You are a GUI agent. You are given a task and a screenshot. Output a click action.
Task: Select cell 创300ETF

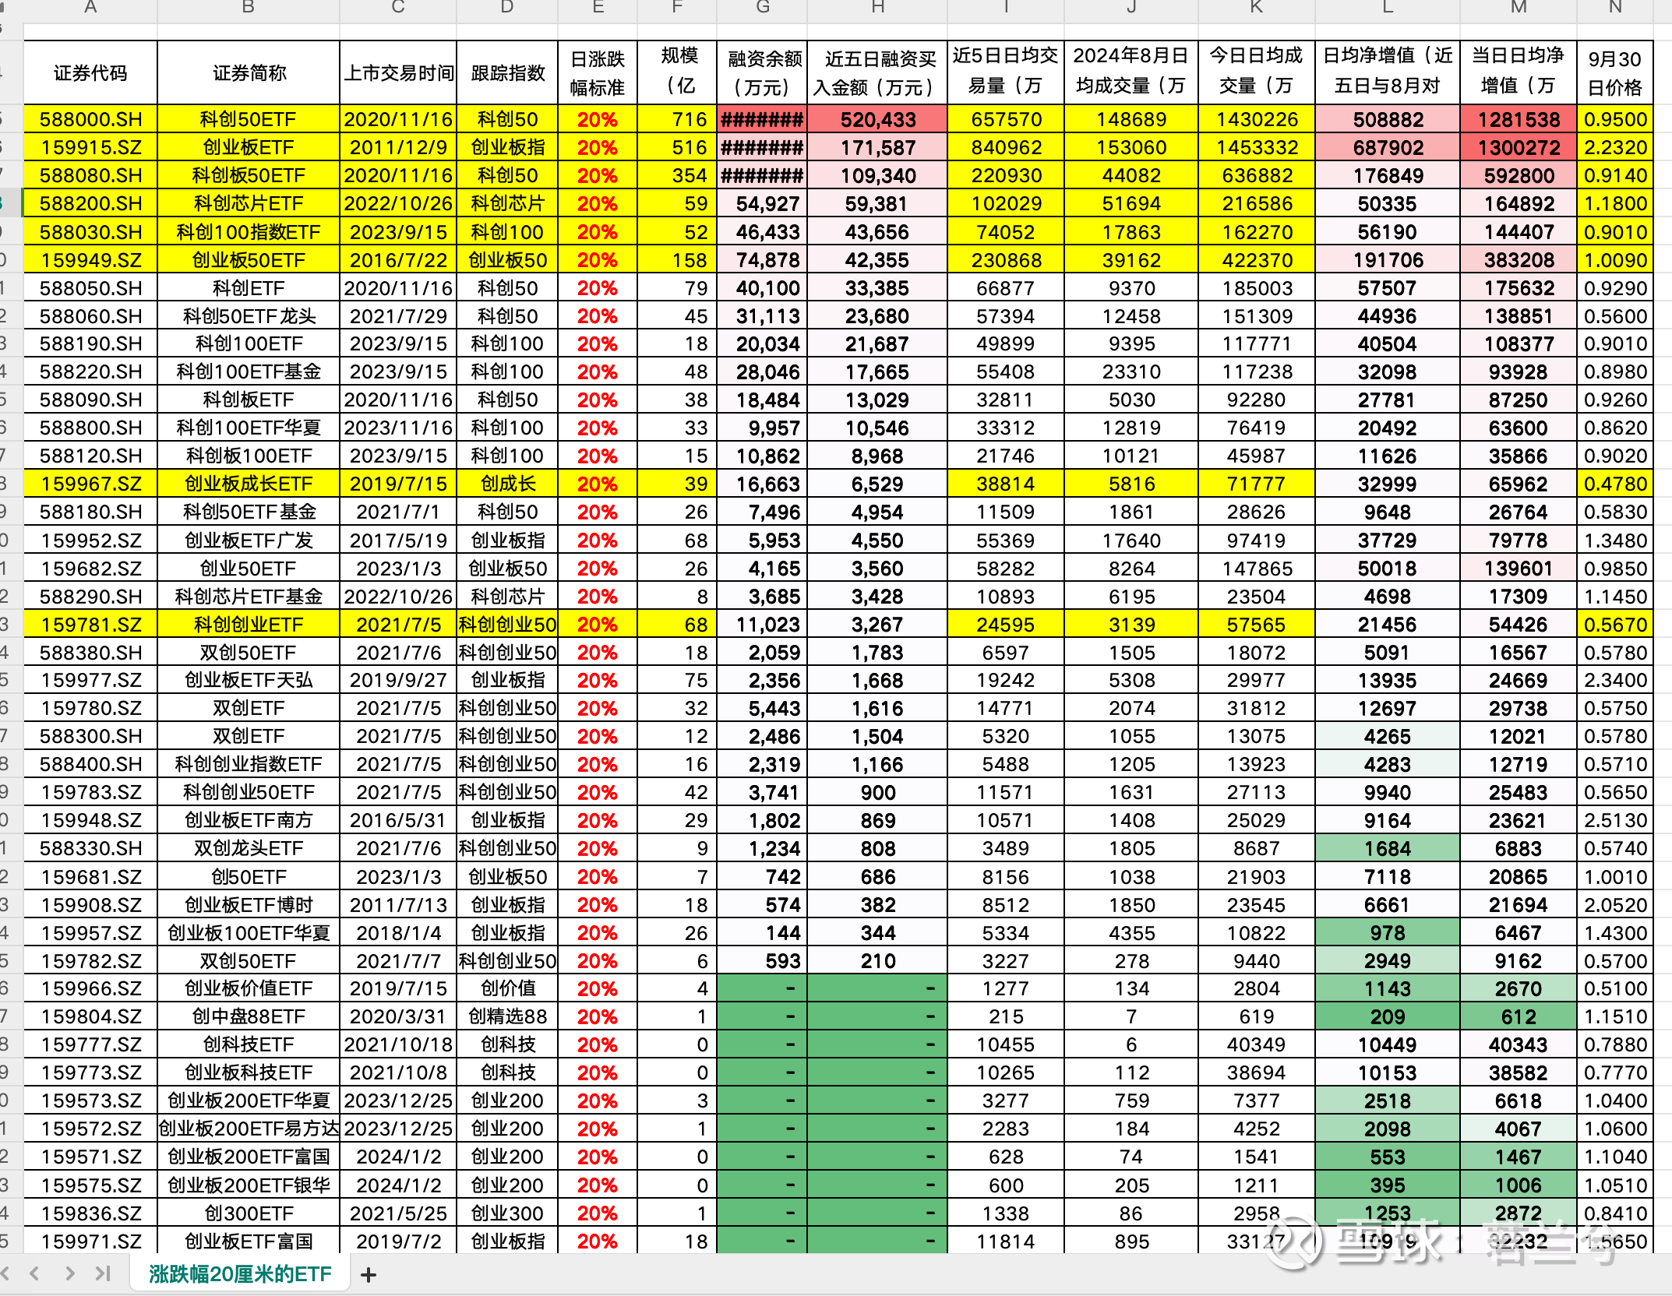pos(249,1213)
